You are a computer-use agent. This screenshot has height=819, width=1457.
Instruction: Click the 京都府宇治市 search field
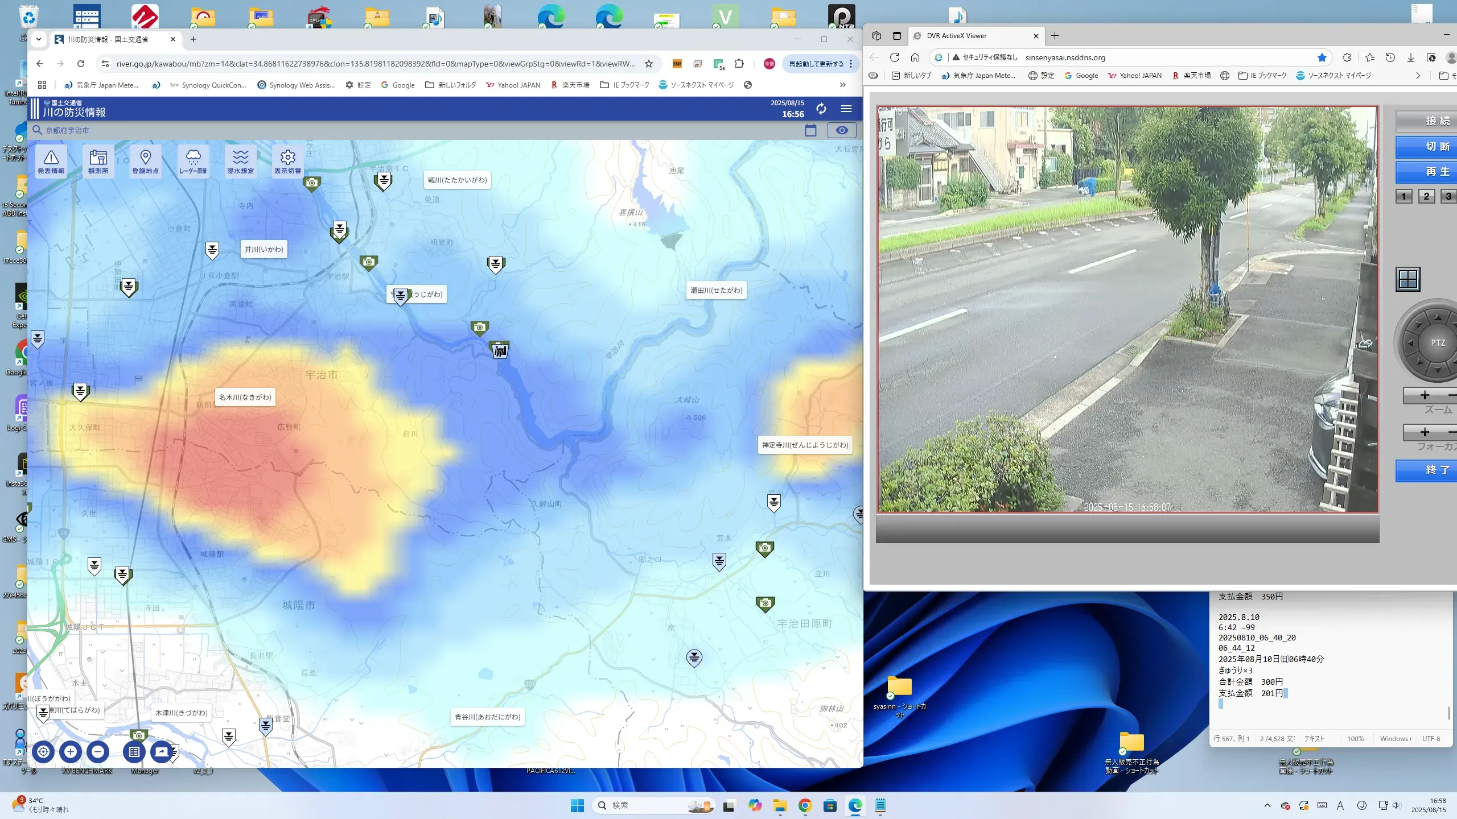[x=67, y=130]
